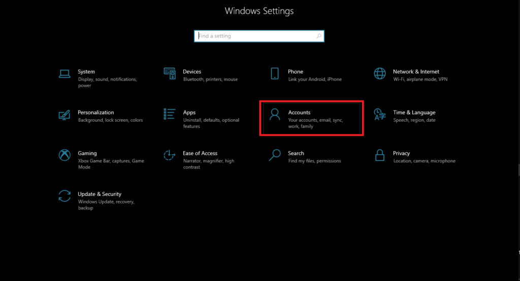The width and height of the screenshot is (520, 281).
Task: Click the Search magnifier category icon
Action: click(x=275, y=155)
